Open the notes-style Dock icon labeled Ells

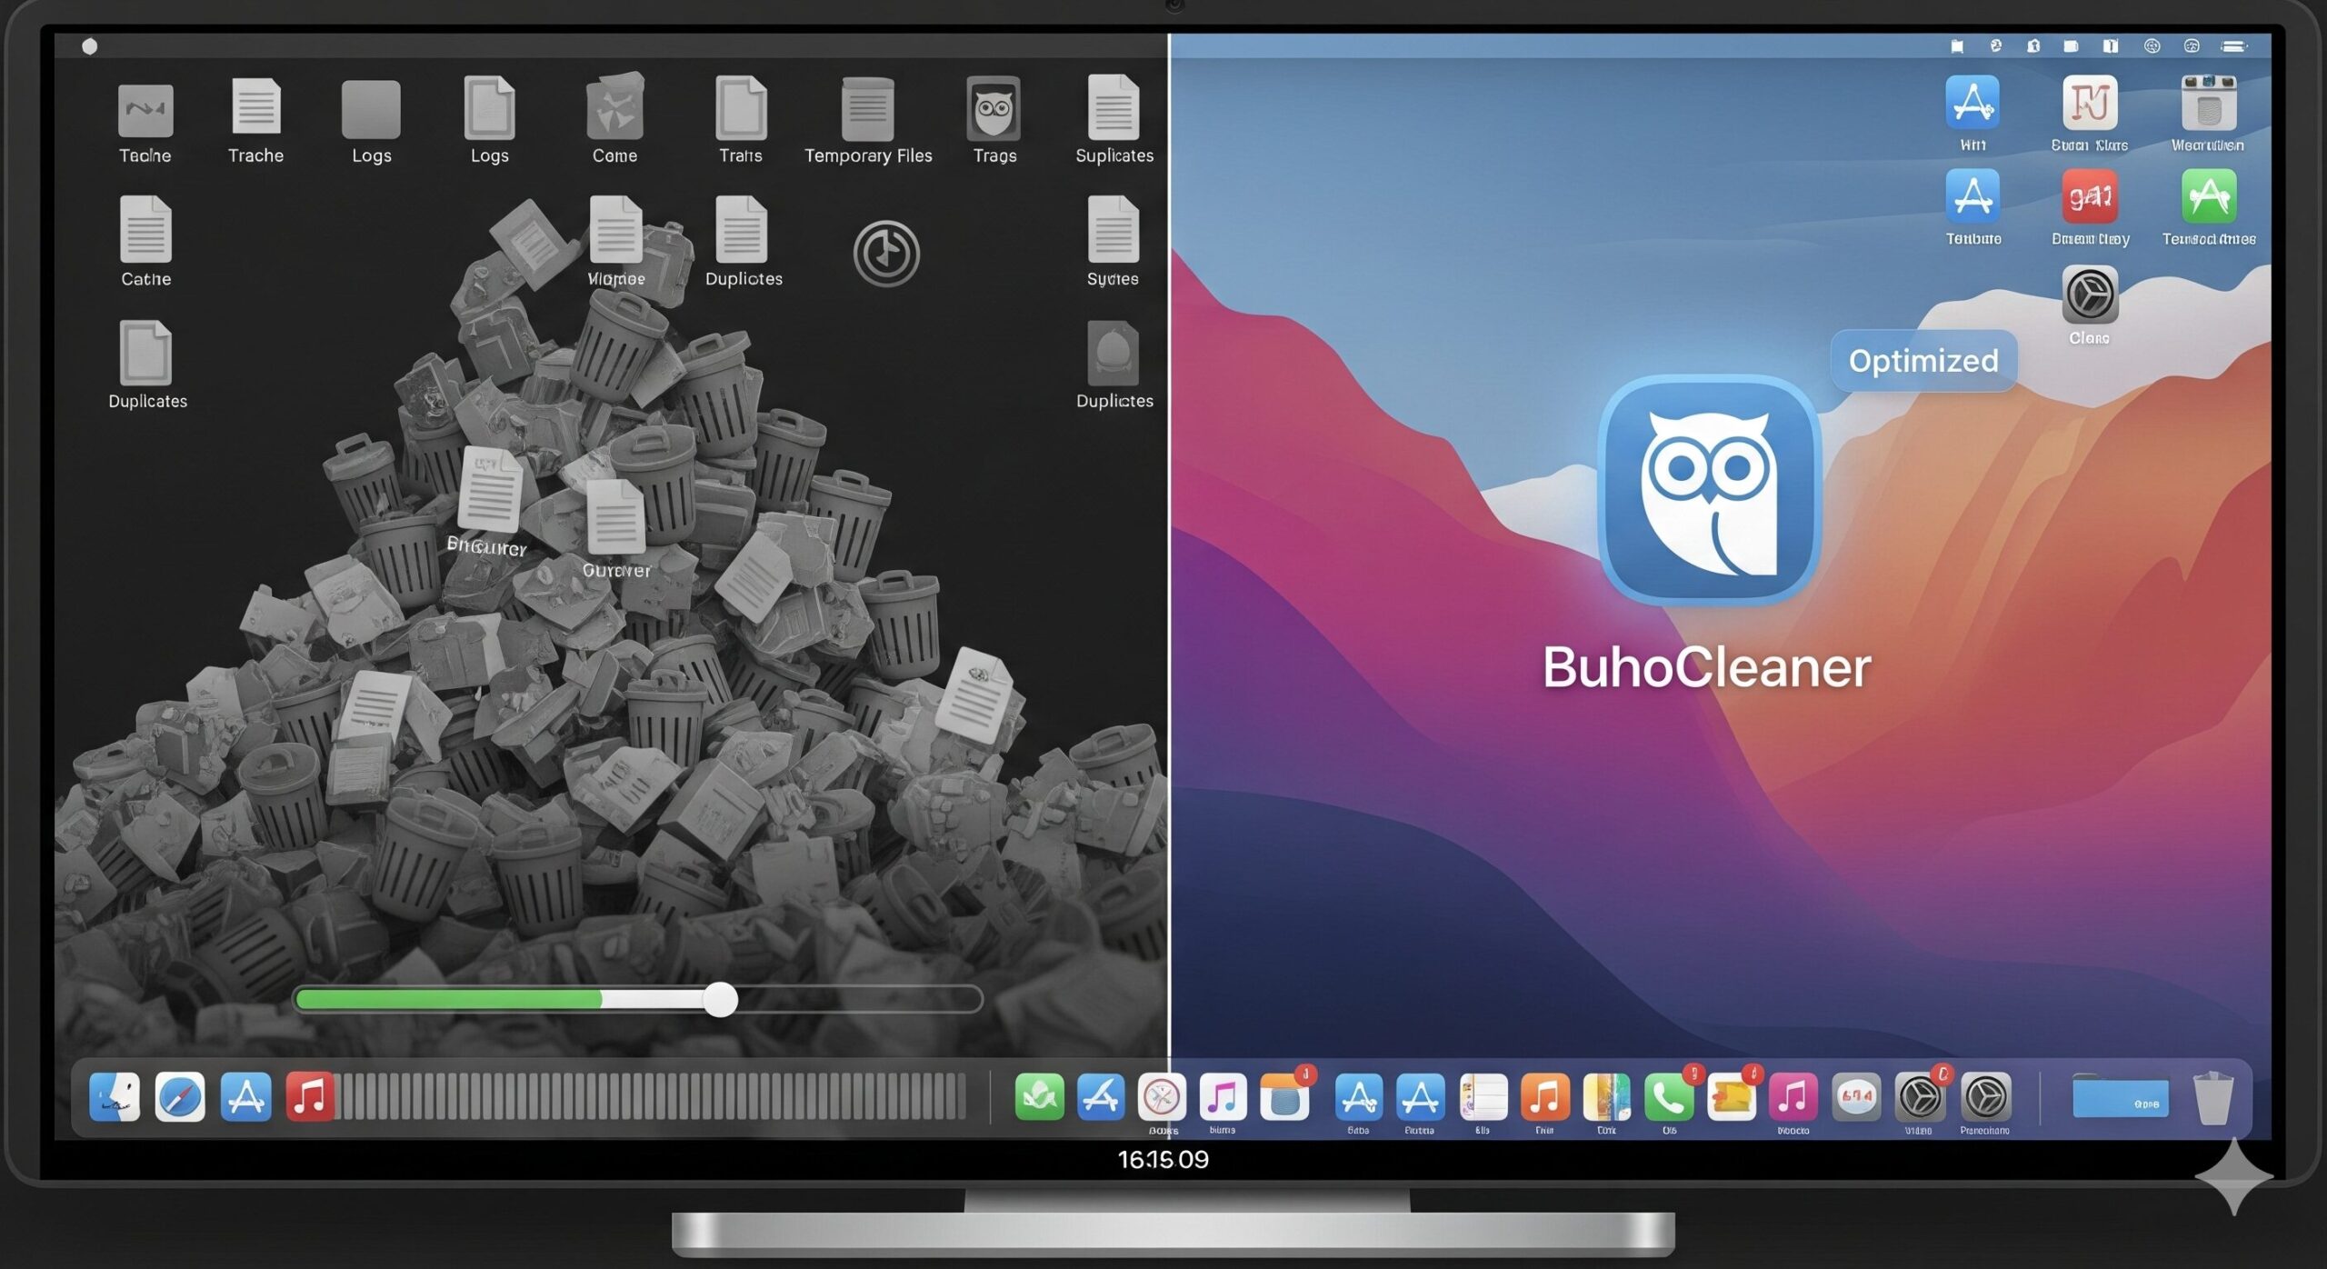click(1483, 1097)
